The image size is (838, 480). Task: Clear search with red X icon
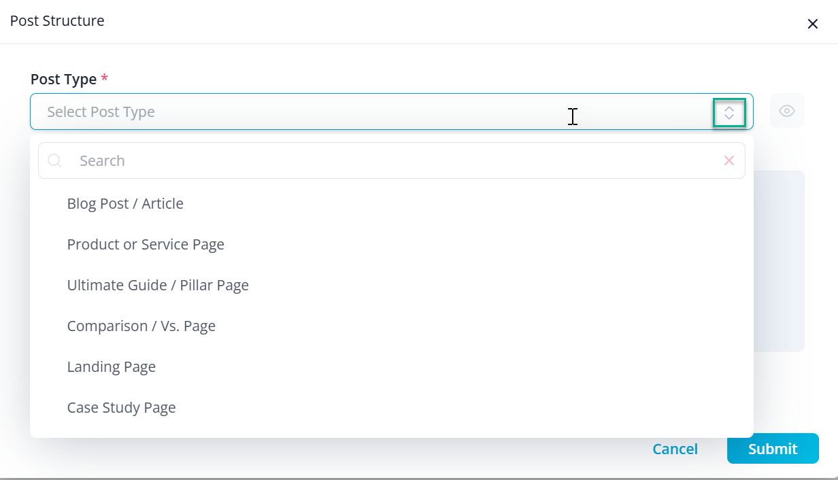click(729, 160)
